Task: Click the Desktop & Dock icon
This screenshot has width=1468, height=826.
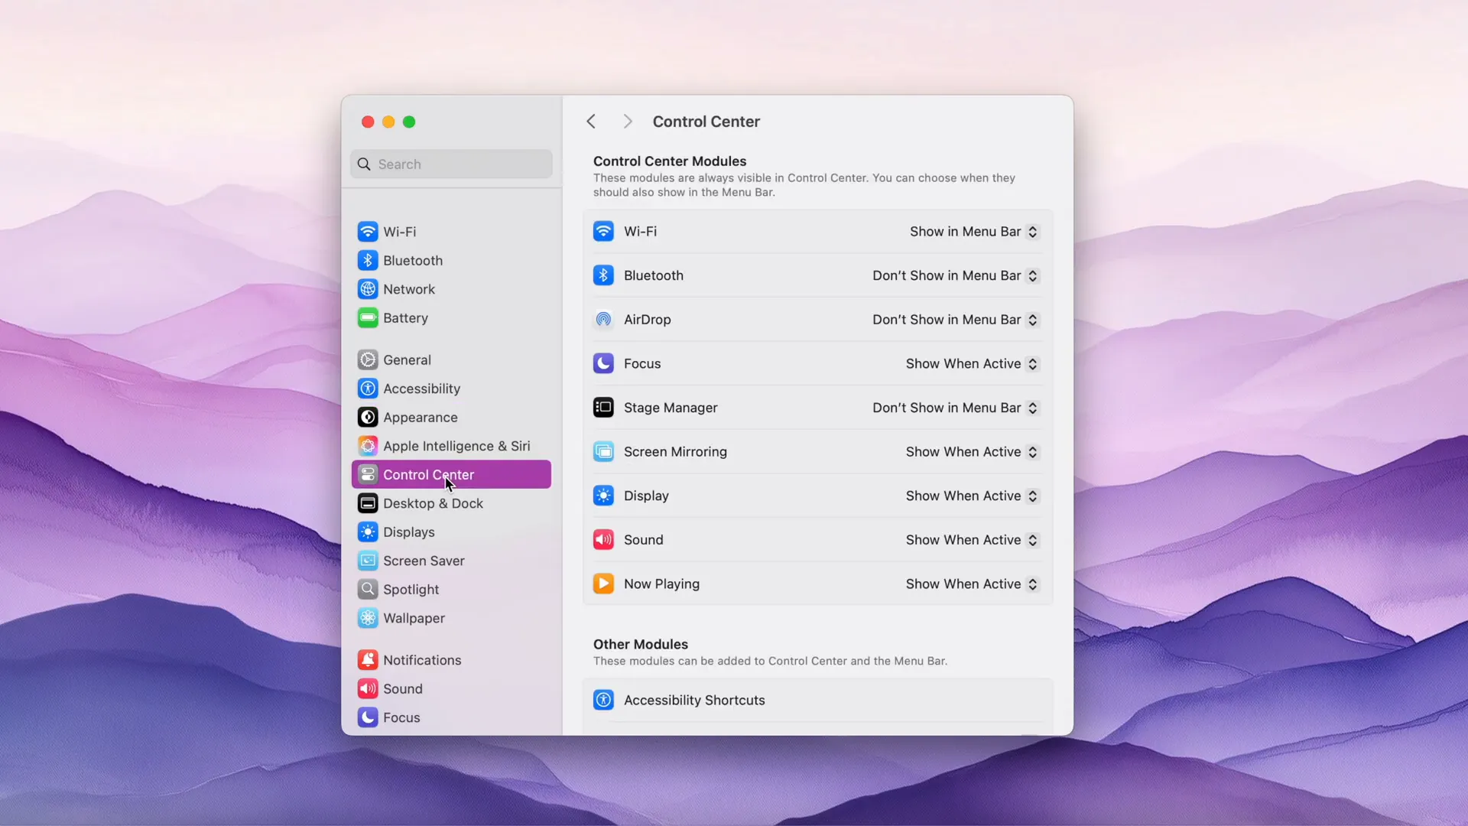Action: [368, 503]
